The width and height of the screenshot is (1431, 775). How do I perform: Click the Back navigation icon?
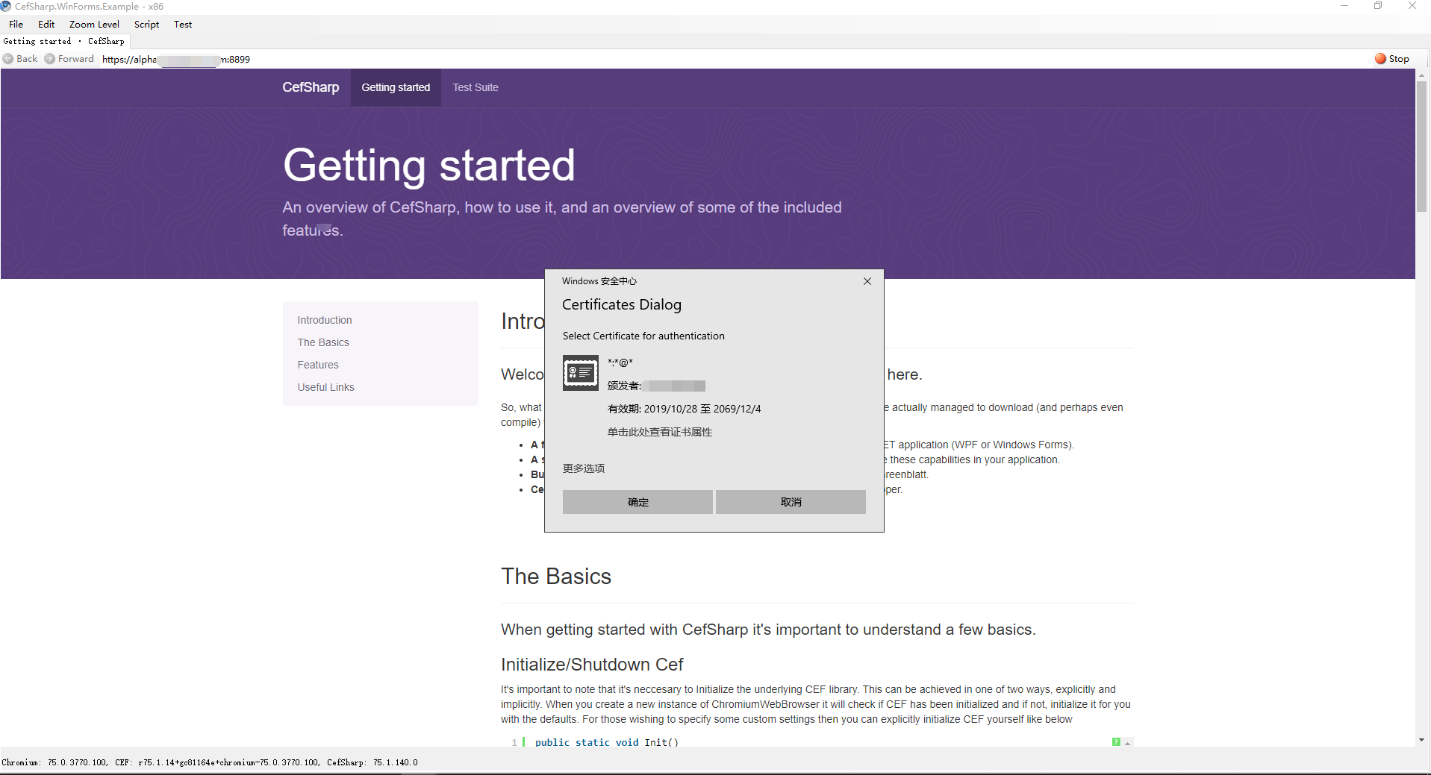[x=7, y=58]
